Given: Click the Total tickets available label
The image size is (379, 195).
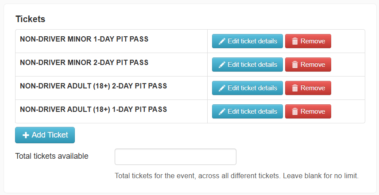Looking at the screenshot, I should [52, 156].
